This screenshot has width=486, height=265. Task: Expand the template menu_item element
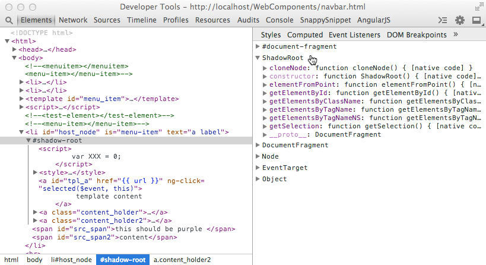pos(21,99)
